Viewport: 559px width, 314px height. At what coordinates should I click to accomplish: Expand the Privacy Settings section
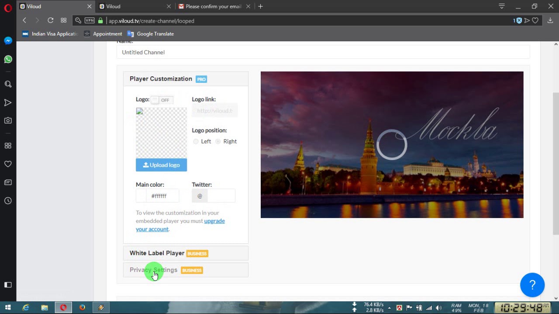click(x=186, y=270)
